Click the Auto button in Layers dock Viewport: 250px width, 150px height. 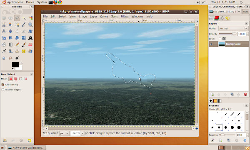(x=245, y=12)
